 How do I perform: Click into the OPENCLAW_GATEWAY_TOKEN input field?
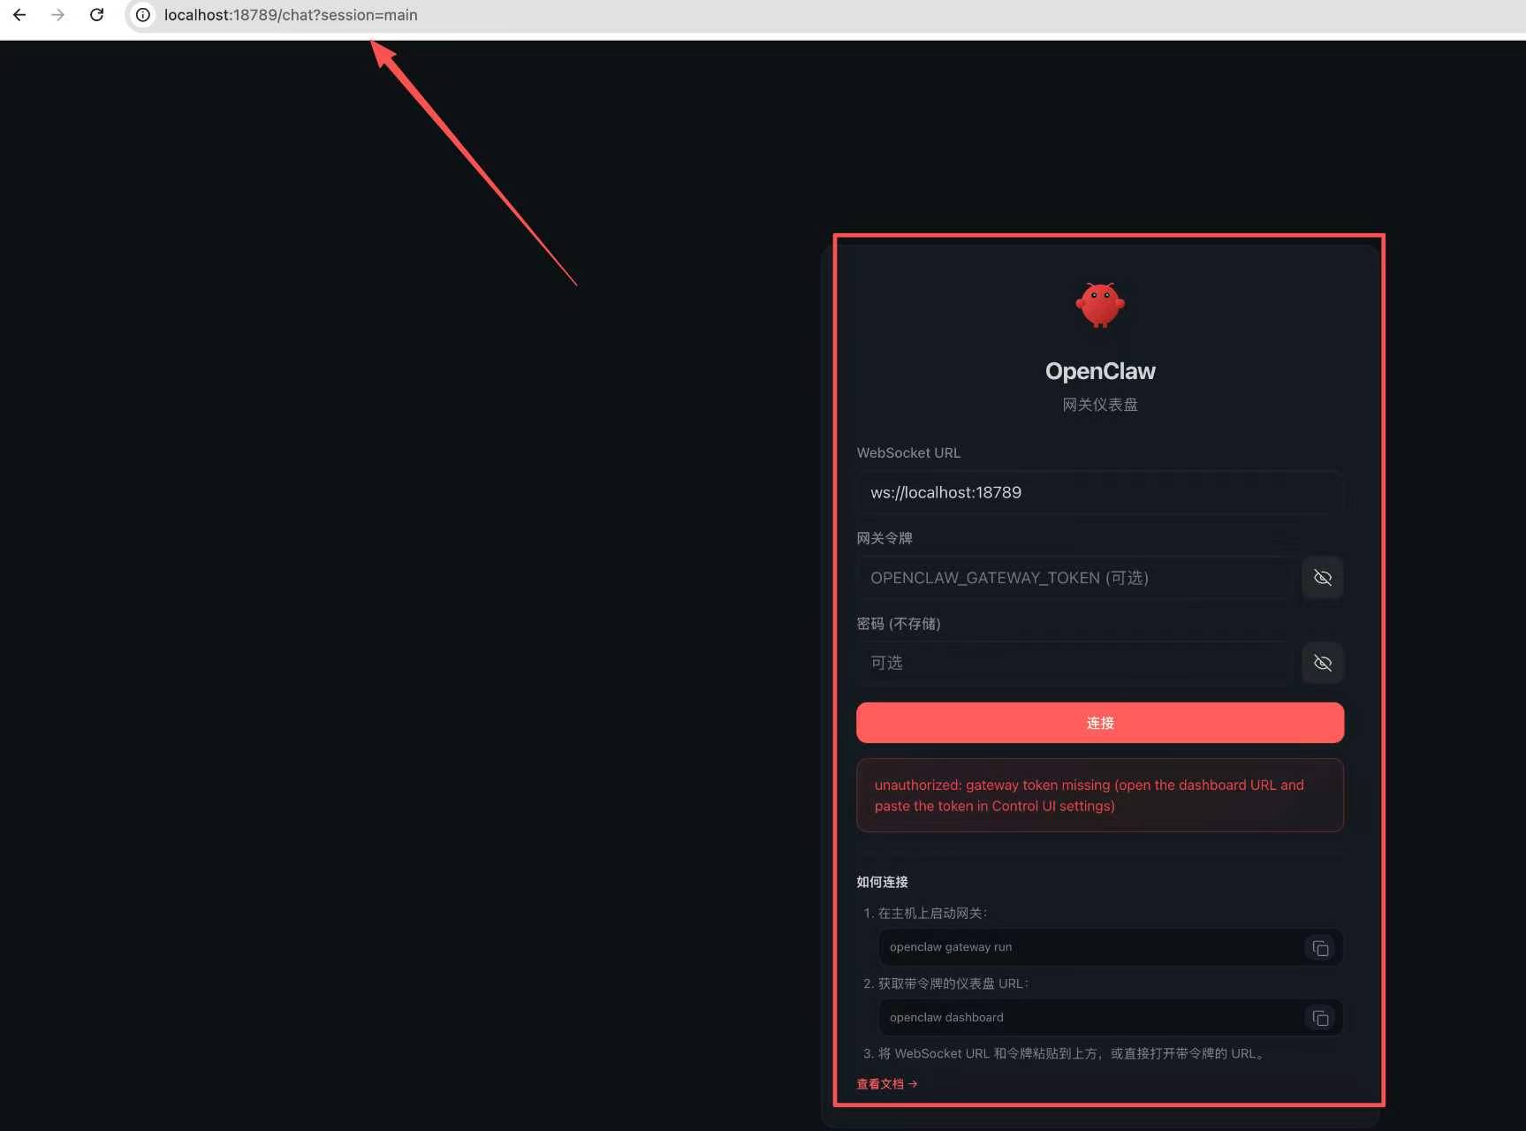1074,578
